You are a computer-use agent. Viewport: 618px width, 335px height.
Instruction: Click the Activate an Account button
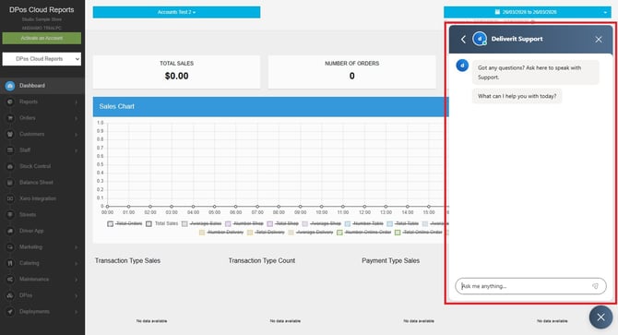point(42,38)
